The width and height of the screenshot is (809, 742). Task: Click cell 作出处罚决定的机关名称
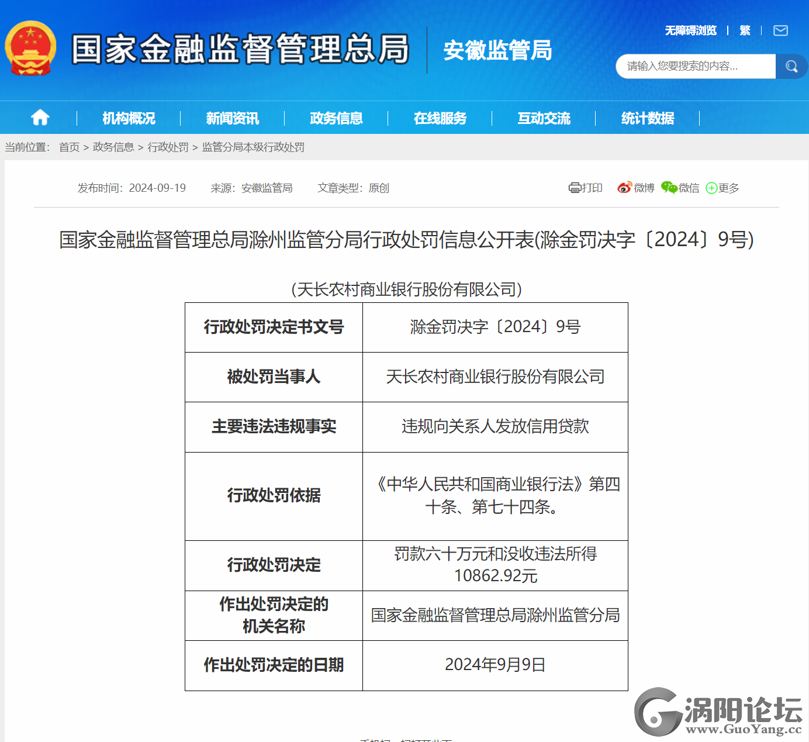click(x=274, y=616)
